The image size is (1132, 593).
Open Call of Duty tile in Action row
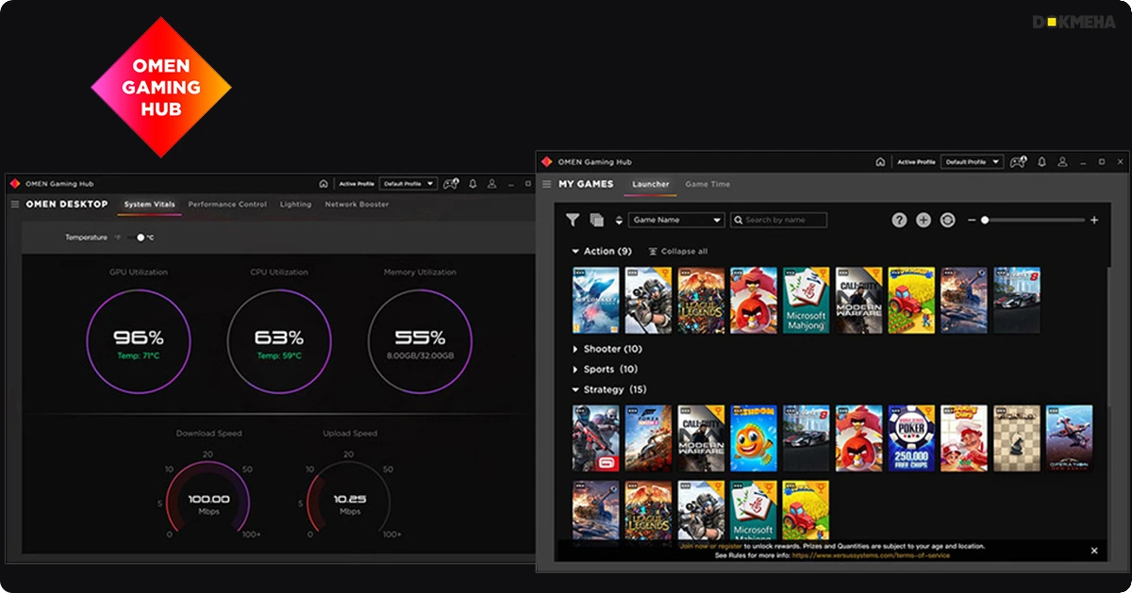pyautogui.click(x=859, y=300)
